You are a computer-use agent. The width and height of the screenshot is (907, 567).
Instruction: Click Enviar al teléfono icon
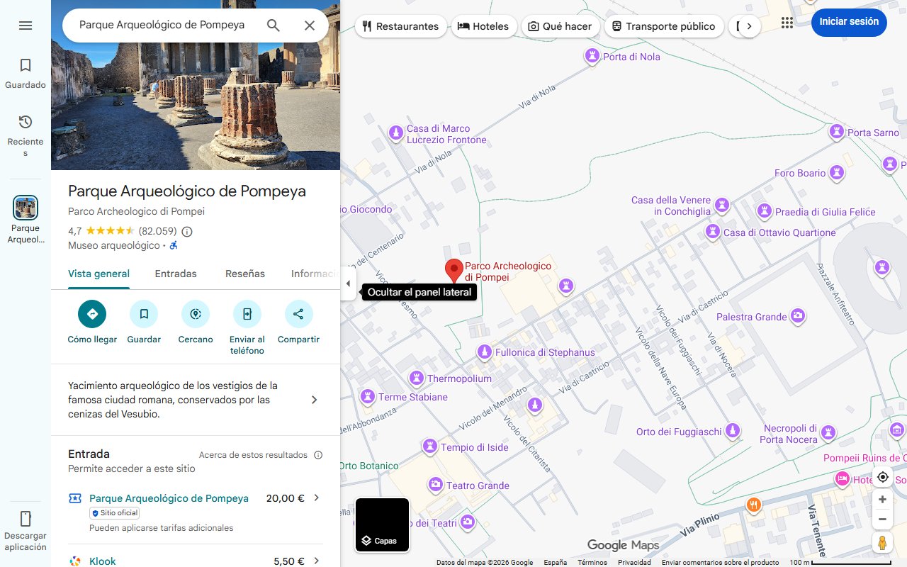point(247,313)
